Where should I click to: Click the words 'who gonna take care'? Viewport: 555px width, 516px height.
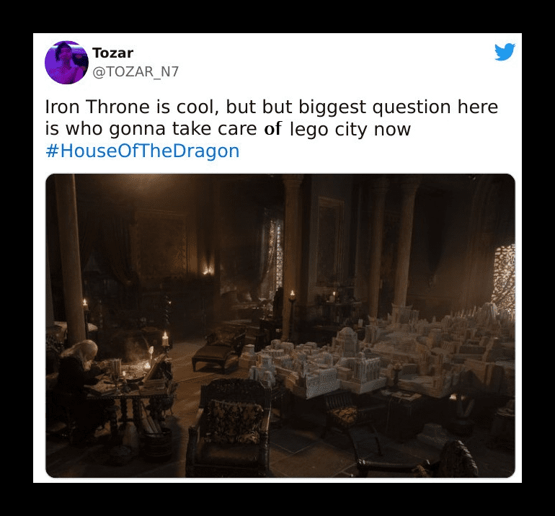161,129
